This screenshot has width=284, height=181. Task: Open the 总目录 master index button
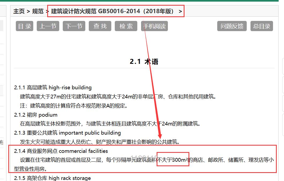point(262,26)
